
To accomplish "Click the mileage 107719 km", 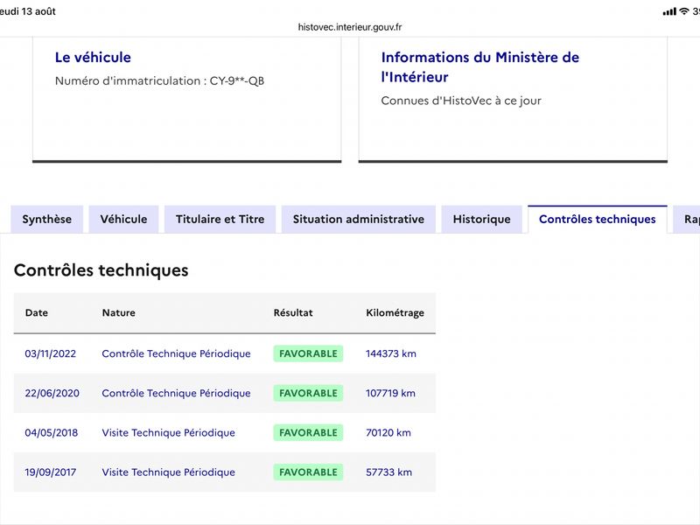I will tap(390, 393).
